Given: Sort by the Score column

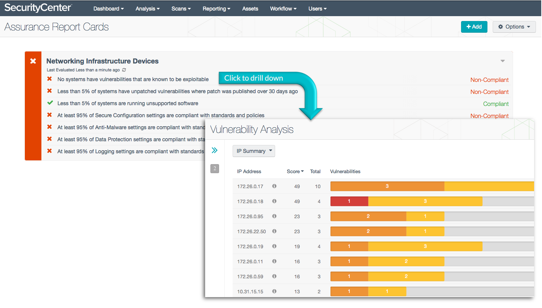Looking at the screenshot, I should point(295,171).
